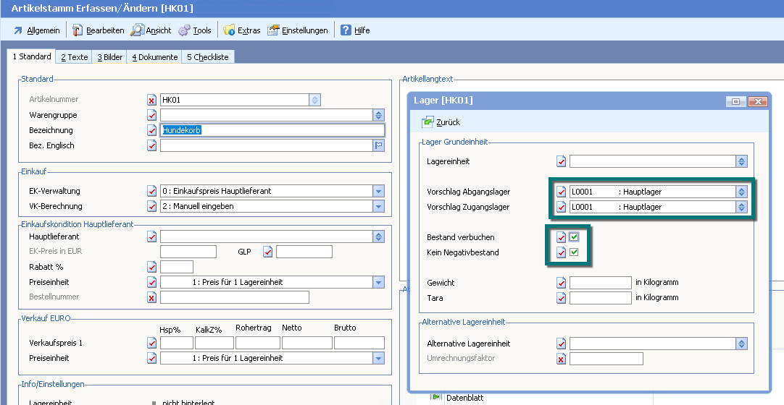The image size is (784, 405).
Task: Open the Vorschlag Abgangslager selector
Action: (x=741, y=192)
